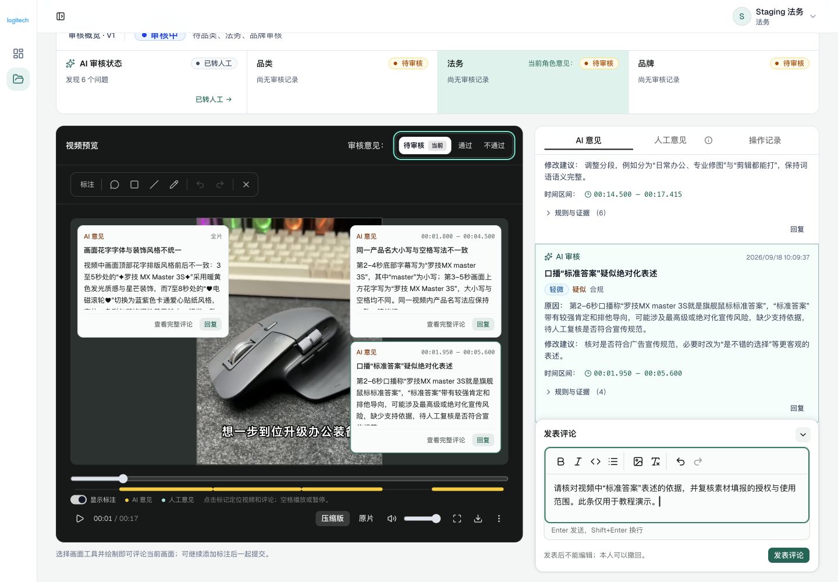This screenshot has width=838, height=582.
Task: Apply italic in comment editor
Action: [x=578, y=462]
